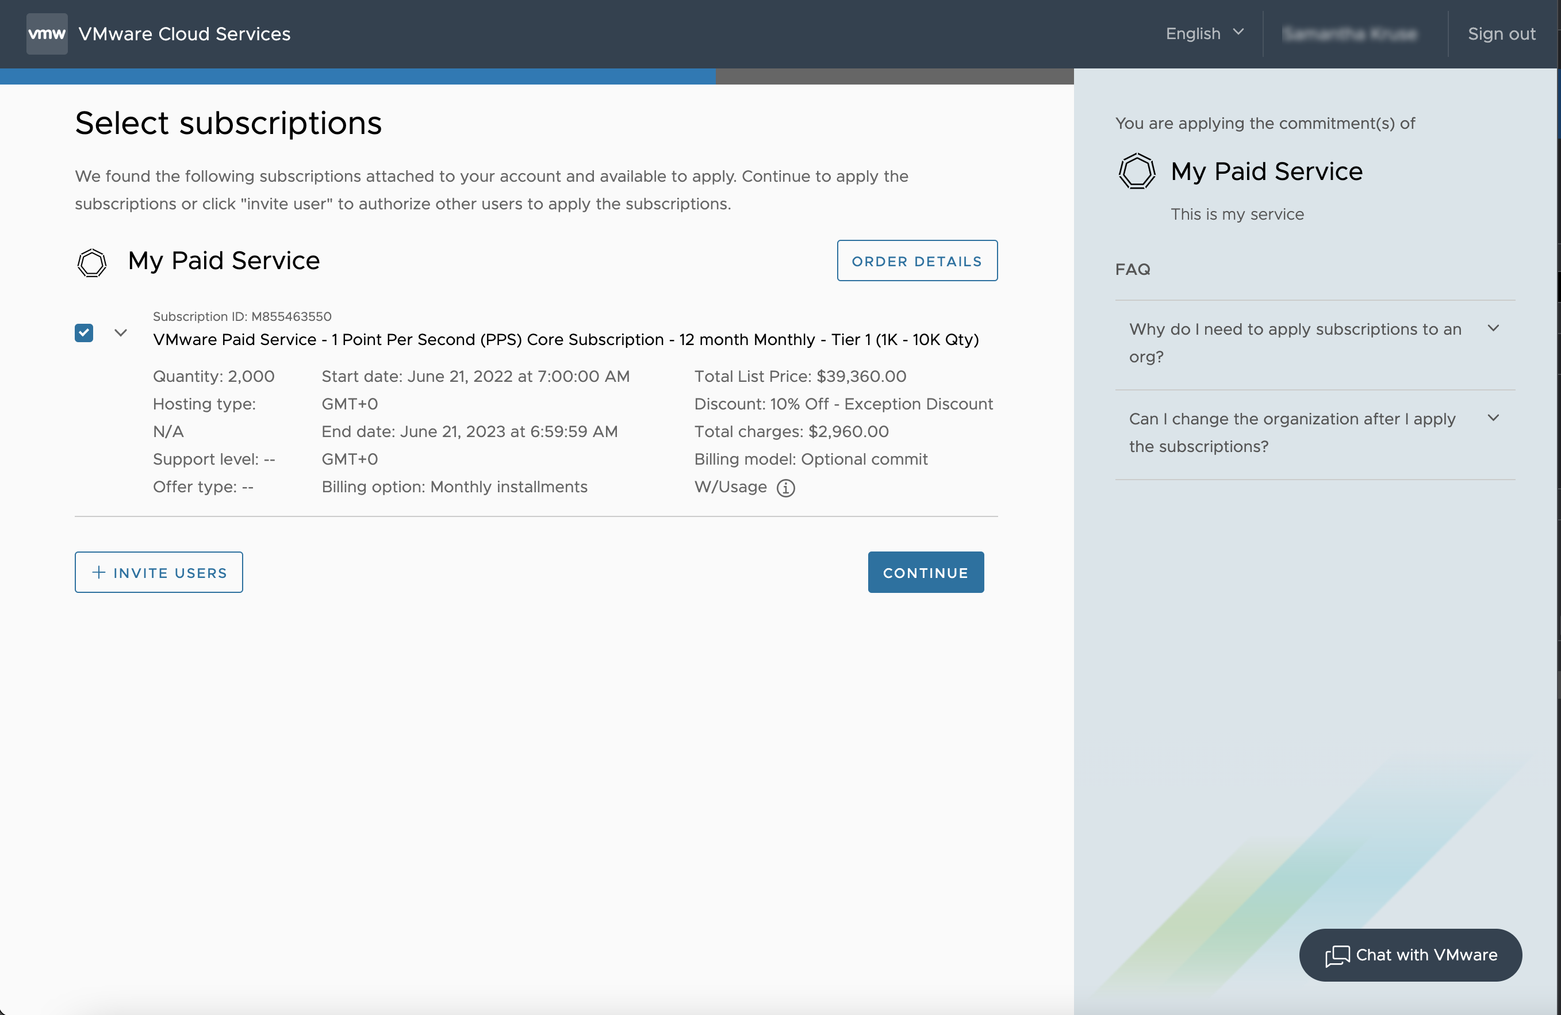Click the expand chevron on subscription row
The image size is (1561, 1015).
tap(121, 331)
